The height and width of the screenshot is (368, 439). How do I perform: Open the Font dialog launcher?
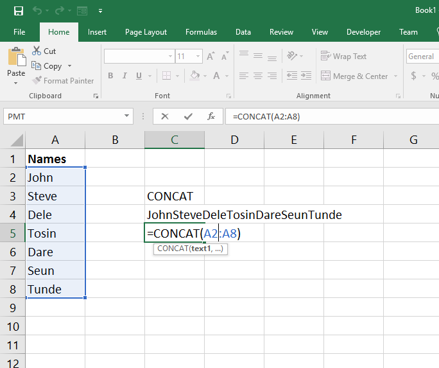[228, 96]
